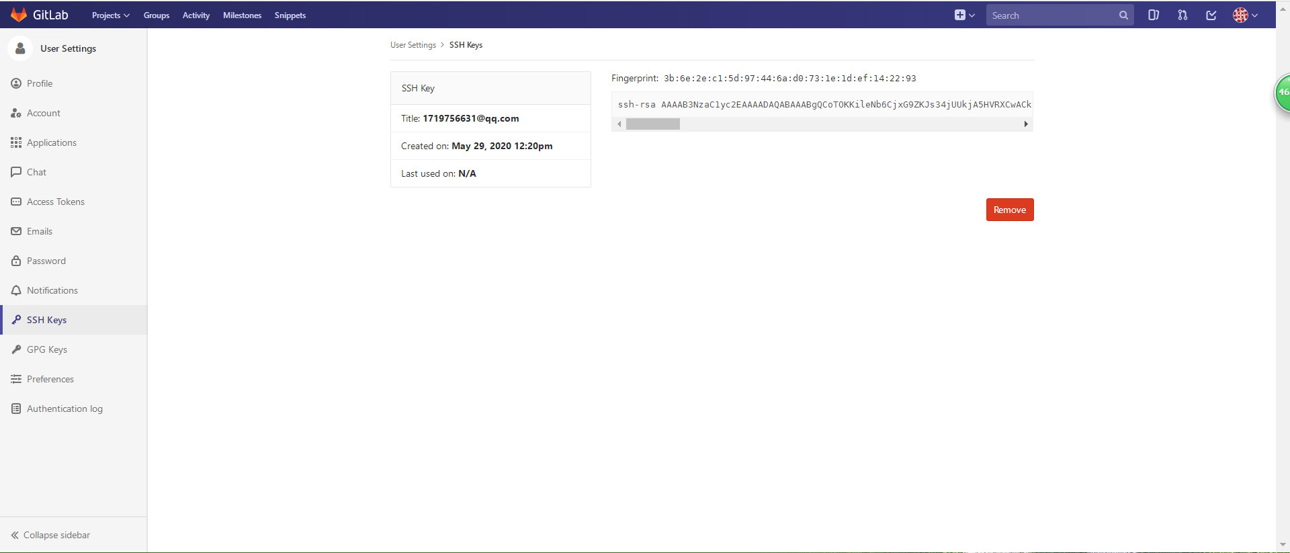Open Profile settings in sidebar
The height and width of the screenshot is (553, 1290).
(x=40, y=83)
